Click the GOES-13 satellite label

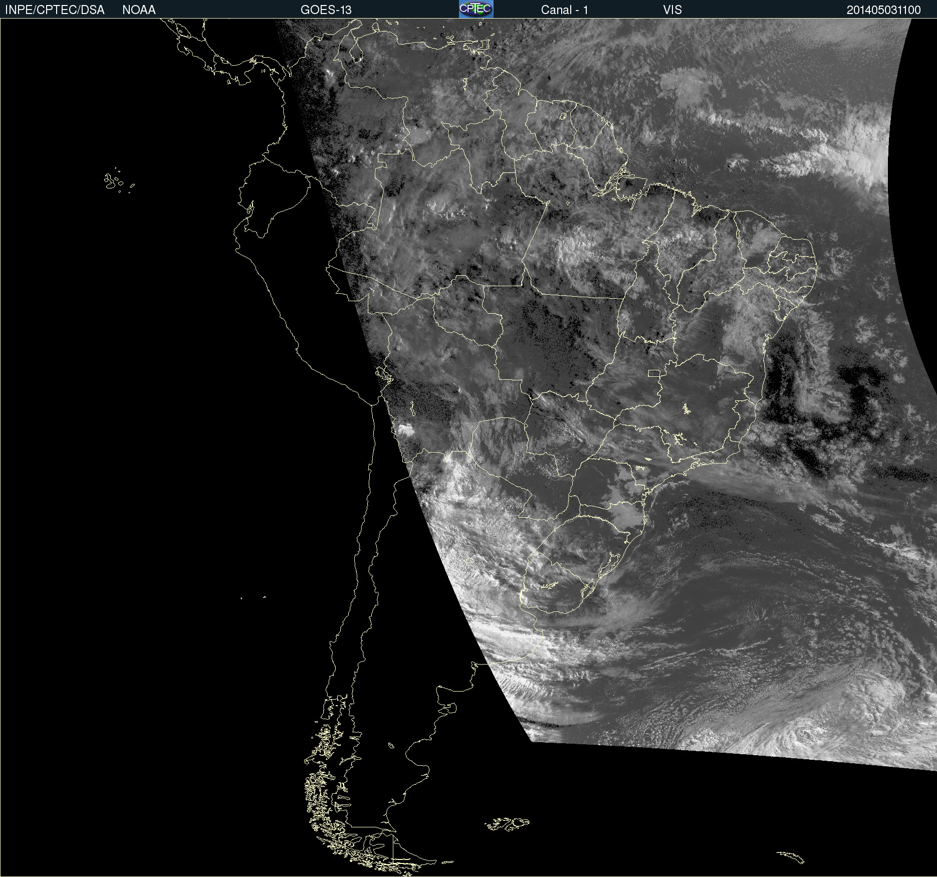(326, 10)
